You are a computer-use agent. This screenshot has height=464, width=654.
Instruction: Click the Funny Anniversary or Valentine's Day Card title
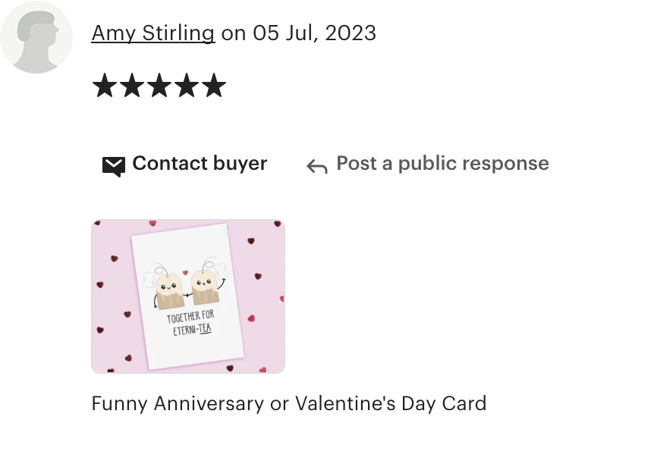point(289,403)
